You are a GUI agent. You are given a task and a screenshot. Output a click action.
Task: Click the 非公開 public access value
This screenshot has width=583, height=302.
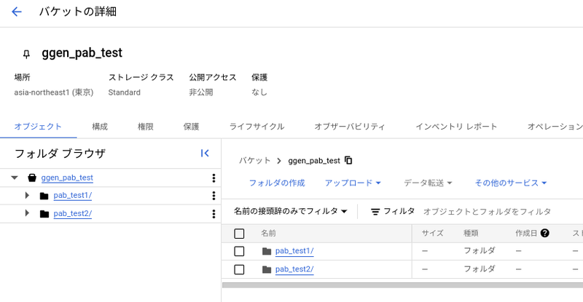click(201, 92)
